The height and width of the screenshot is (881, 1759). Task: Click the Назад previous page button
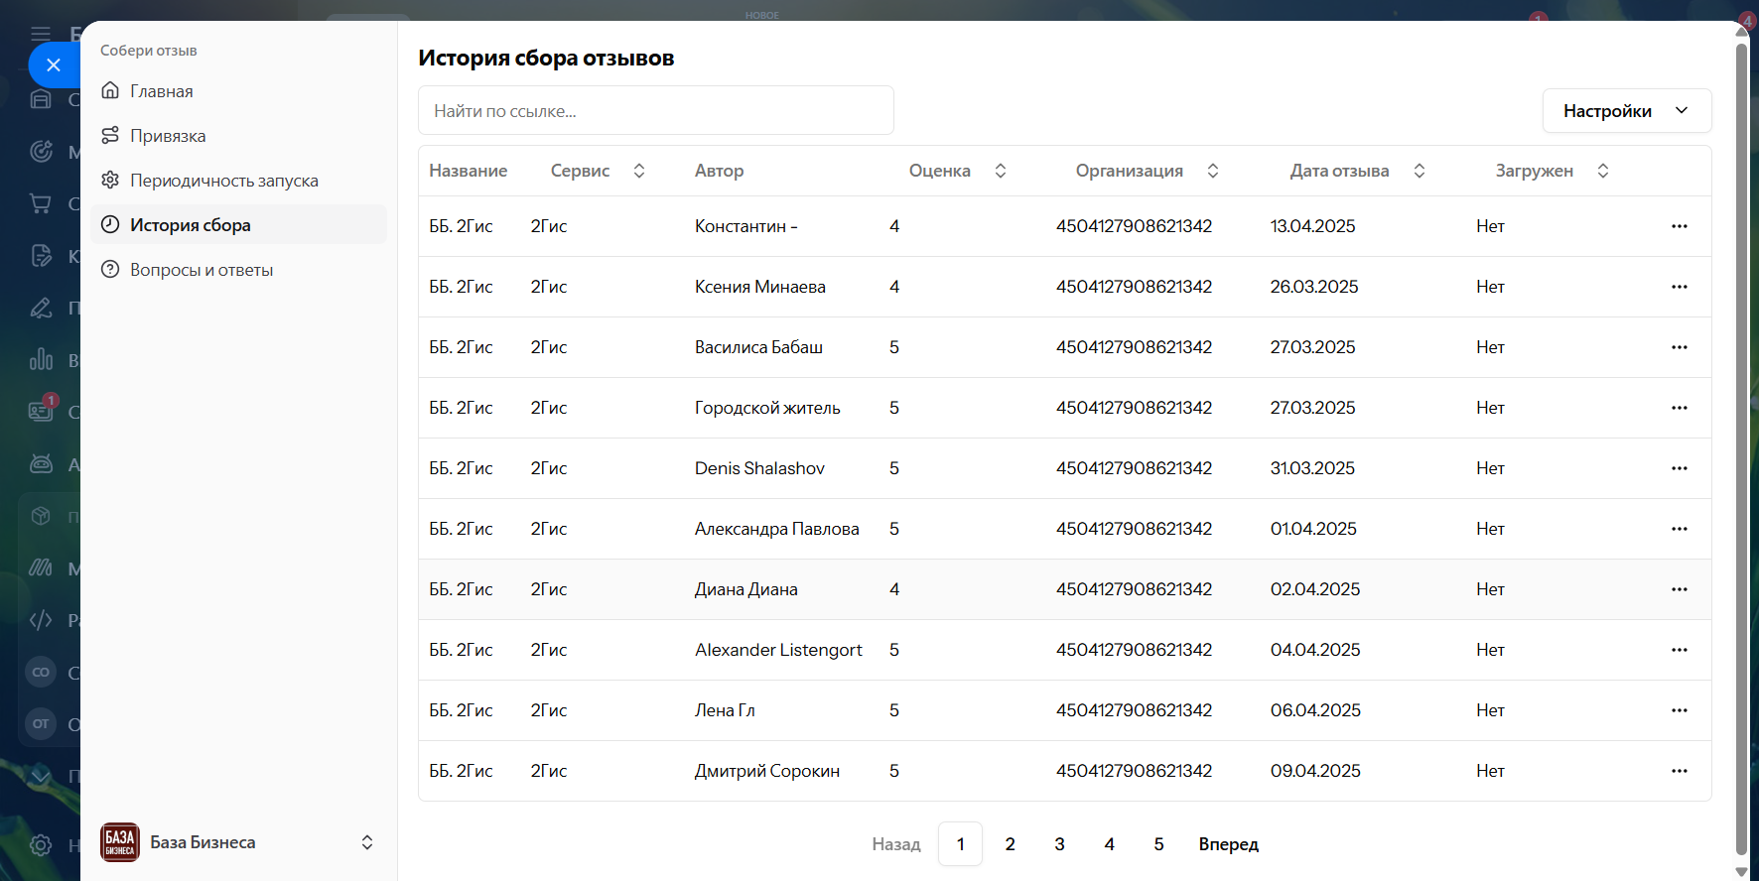896,844
